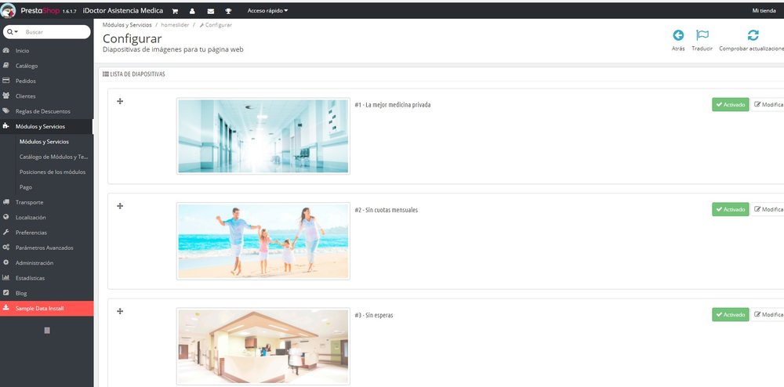Collapse the sidebar using the bars icon
This screenshot has height=387, width=784.
pyautogui.click(x=47, y=330)
